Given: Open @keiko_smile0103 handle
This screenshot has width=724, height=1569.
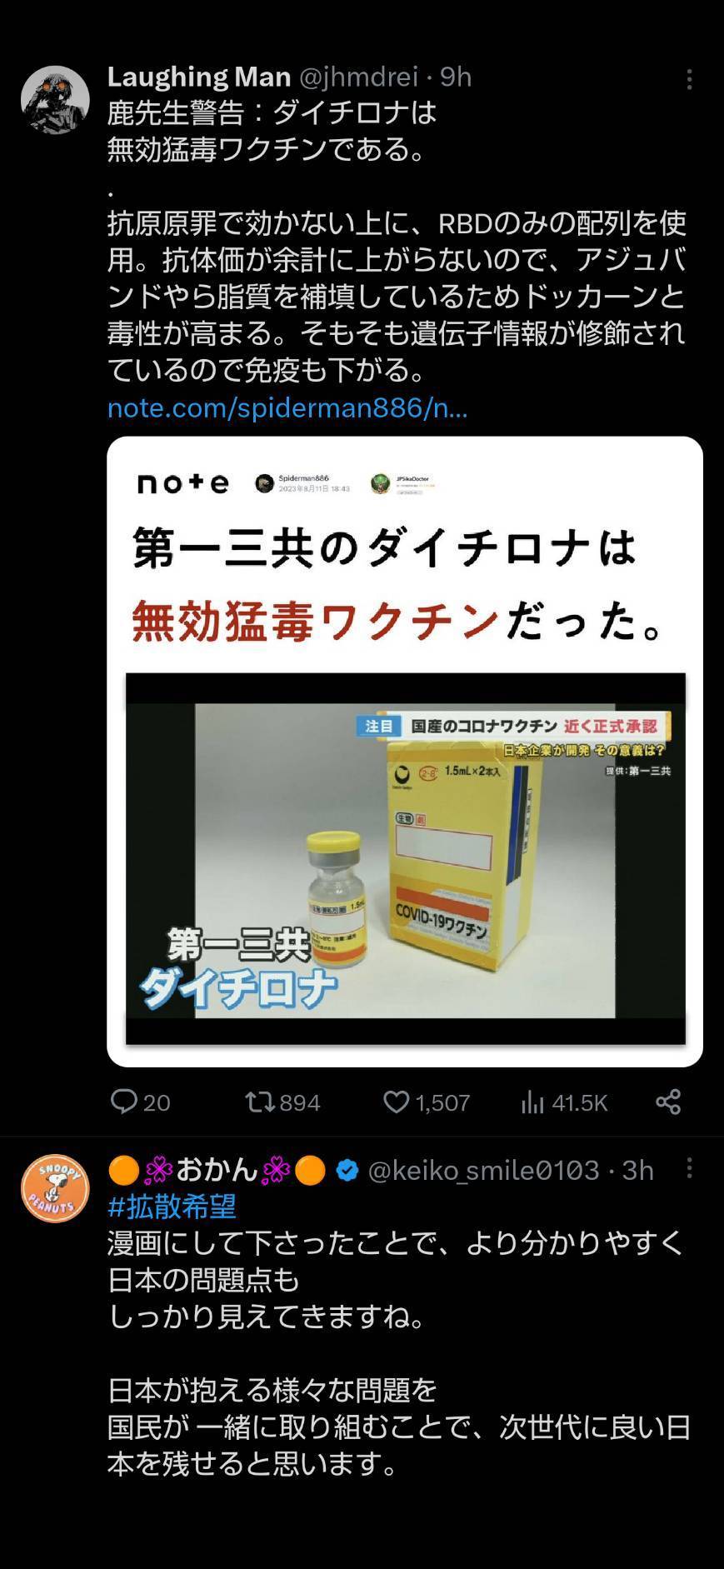Looking at the screenshot, I should click(483, 1171).
